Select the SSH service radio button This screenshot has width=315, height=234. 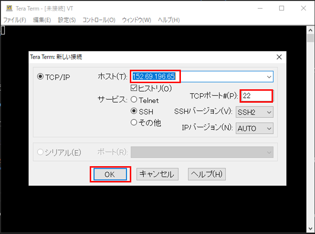(134, 111)
